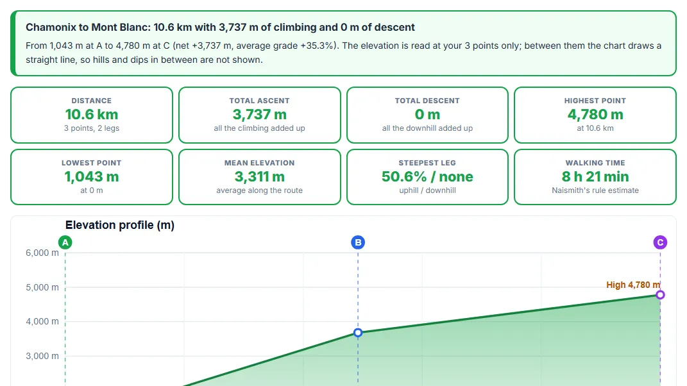Click the "TOTAL DESCENT" card label
Image resolution: width=687 pixels, height=386 pixels.
[x=427, y=101]
